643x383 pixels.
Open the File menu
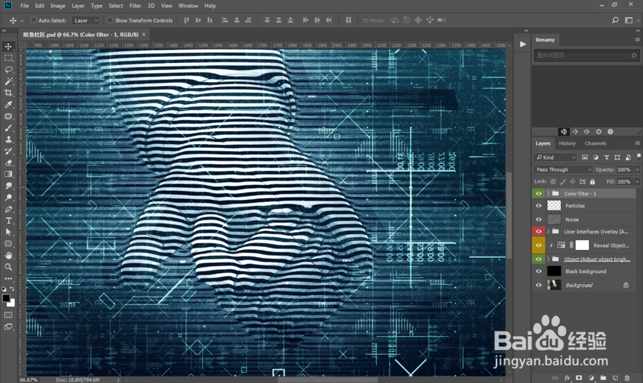click(24, 6)
